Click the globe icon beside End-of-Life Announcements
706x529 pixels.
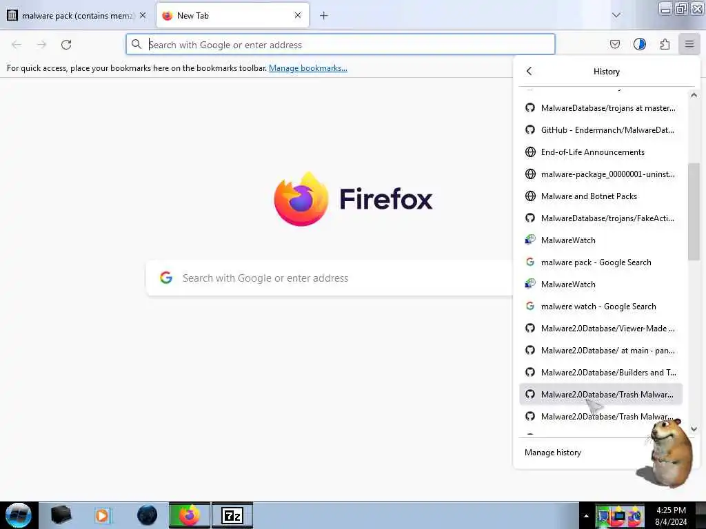530,152
